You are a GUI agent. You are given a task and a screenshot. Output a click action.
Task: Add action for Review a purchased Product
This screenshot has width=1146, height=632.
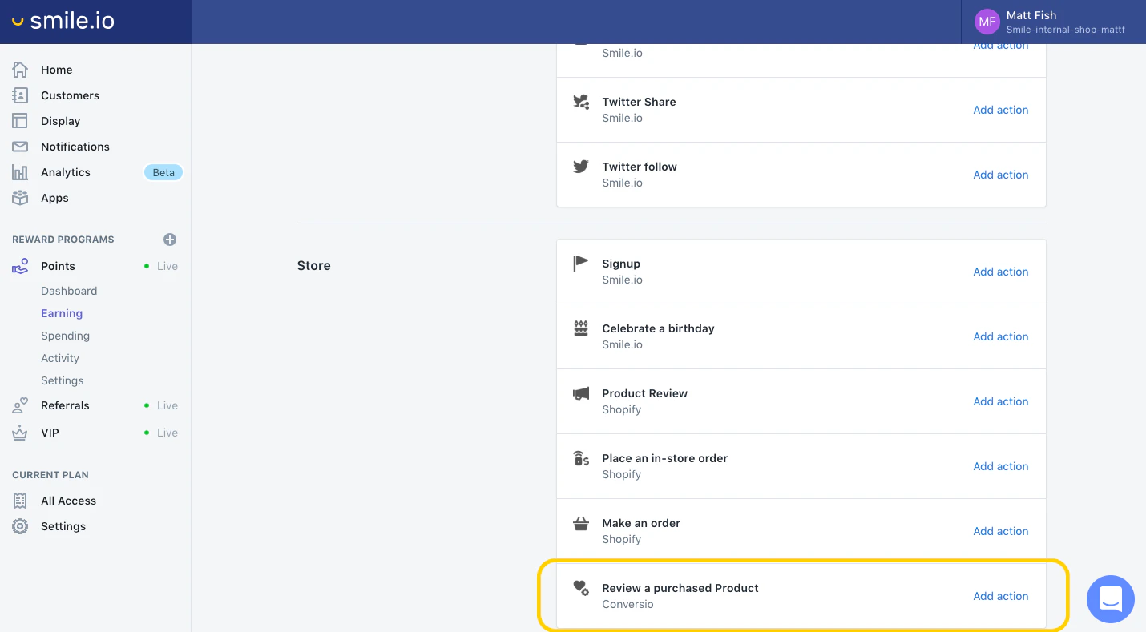click(1001, 596)
